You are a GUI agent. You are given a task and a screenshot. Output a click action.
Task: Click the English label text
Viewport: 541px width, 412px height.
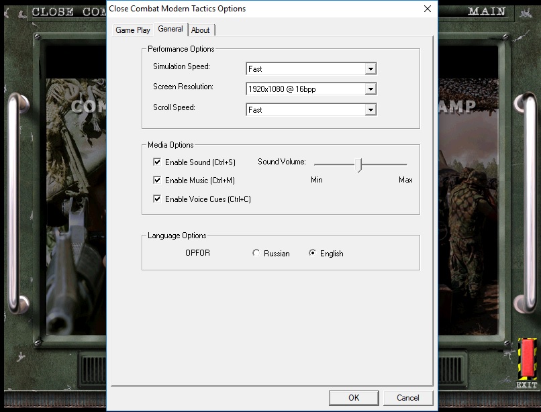[332, 254]
